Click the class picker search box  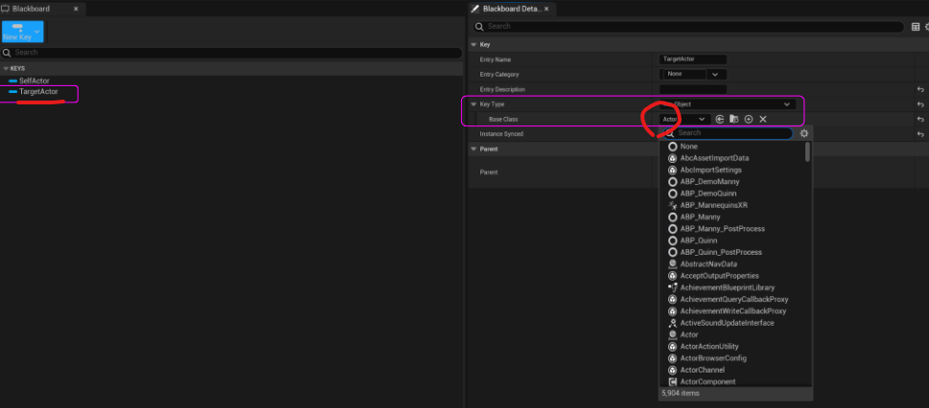tap(728, 133)
